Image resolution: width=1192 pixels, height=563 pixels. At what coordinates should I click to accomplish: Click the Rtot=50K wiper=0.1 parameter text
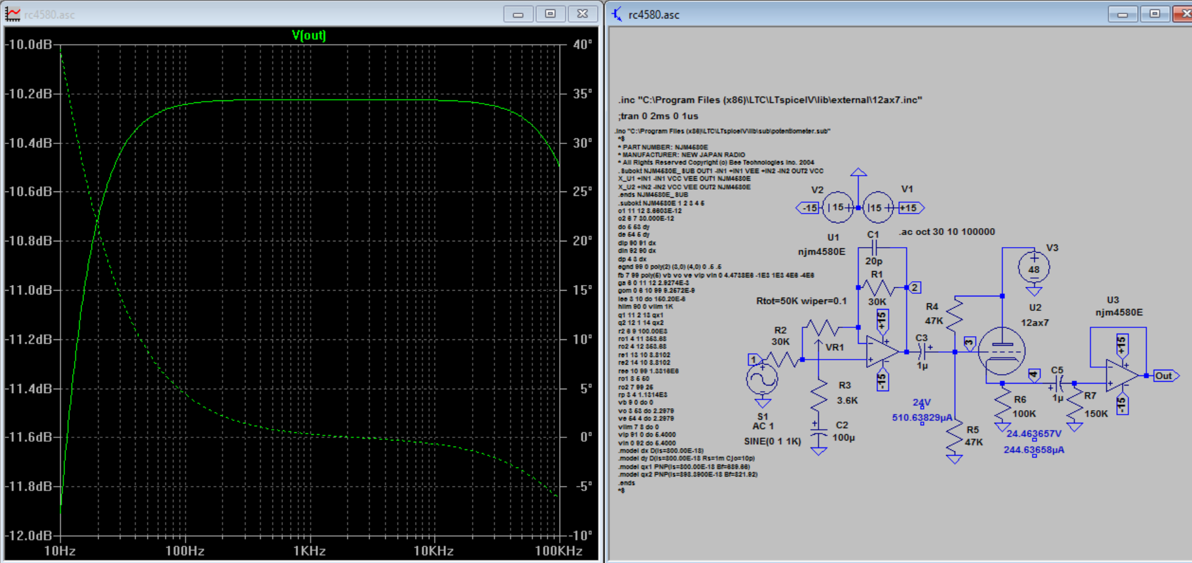pos(801,301)
